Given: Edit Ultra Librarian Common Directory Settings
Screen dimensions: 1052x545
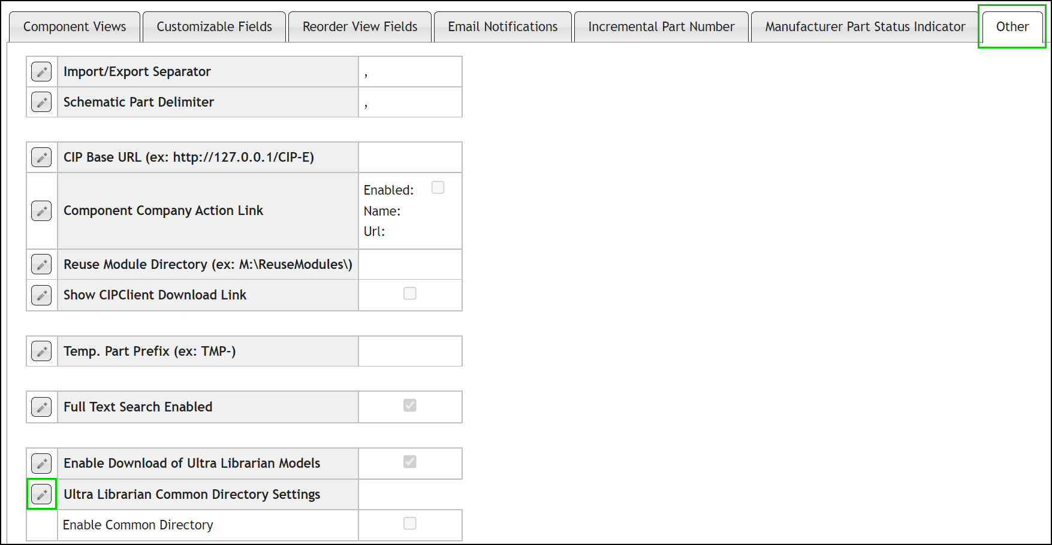Looking at the screenshot, I should pyautogui.click(x=41, y=494).
